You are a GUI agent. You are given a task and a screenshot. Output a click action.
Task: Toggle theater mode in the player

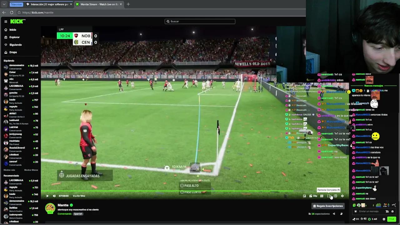[322, 196]
